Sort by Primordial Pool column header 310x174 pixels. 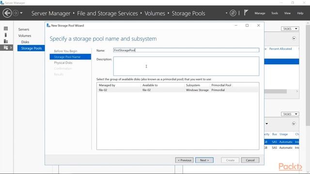(x=221, y=85)
